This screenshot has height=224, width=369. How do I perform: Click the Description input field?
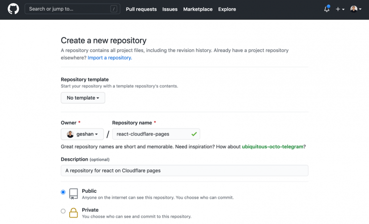pyautogui.click(x=184, y=170)
